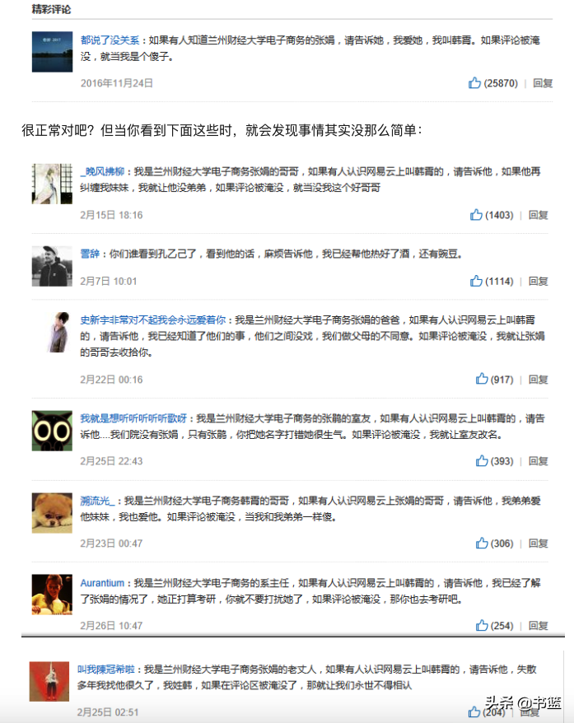Viewport: 574px width, 723px height.
Task: Like the bottom comment dated 2月25日 02:51
Action: pyautogui.click(x=474, y=712)
